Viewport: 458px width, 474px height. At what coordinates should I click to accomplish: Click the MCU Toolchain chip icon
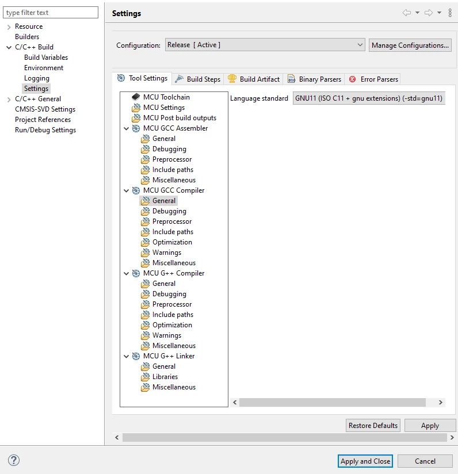136,97
